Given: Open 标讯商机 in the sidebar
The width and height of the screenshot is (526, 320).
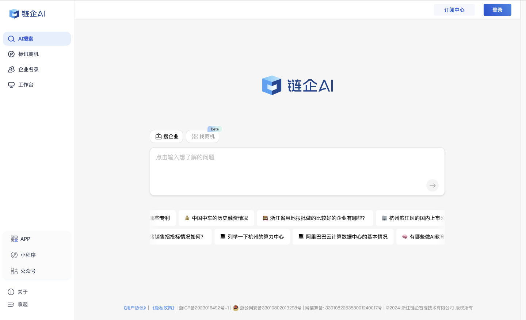Looking at the screenshot, I should [x=37, y=54].
